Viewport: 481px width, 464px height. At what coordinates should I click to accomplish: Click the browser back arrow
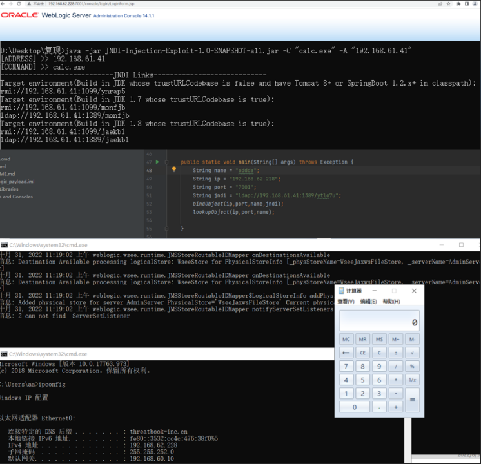pyautogui.click(x=3, y=4)
